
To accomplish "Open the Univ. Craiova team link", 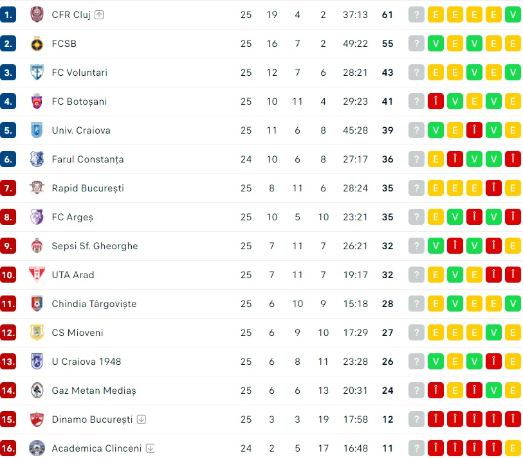I will [x=81, y=130].
